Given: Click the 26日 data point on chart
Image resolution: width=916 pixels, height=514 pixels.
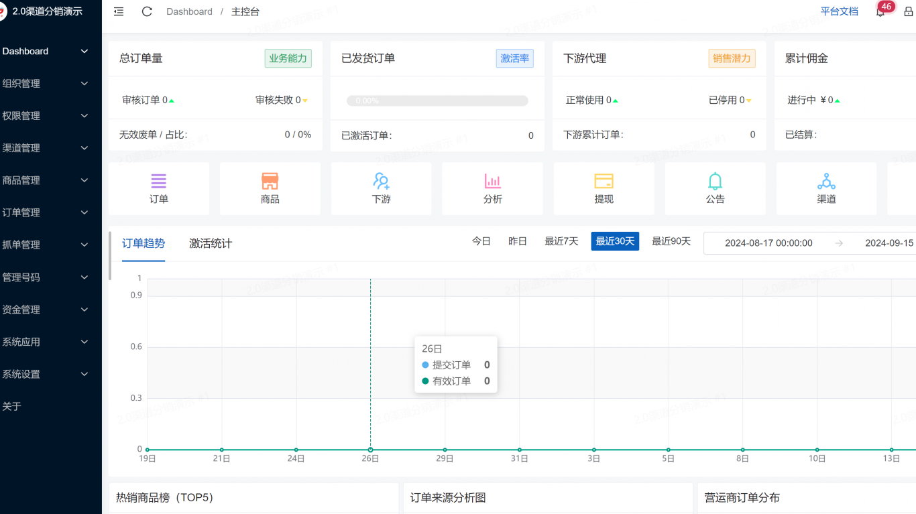Looking at the screenshot, I should point(370,450).
